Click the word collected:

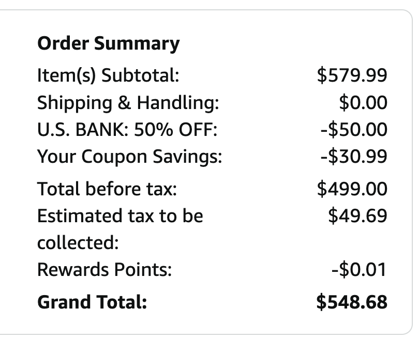point(78,242)
